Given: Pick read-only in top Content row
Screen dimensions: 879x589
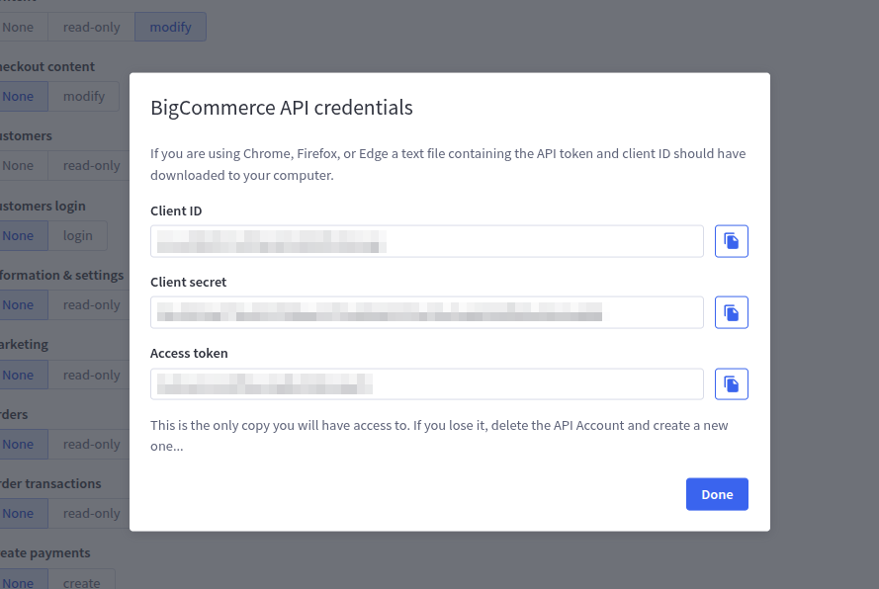Looking at the screenshot, I should (91, 27).
